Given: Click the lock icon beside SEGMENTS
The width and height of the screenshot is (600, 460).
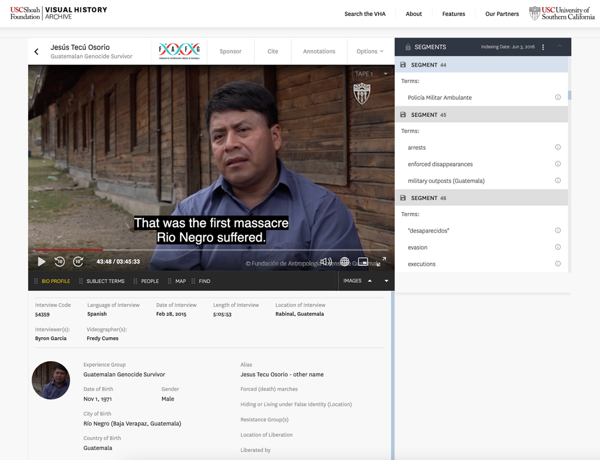Looking at the screenshot, I should pyautogui.click(x=408, y=47).
